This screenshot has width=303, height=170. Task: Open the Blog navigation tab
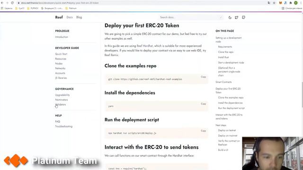click(79, 17)
